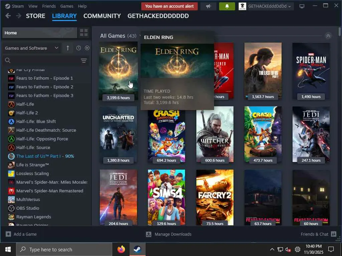Image resolution: width=342 pixels, height=256 pixels.
Task: Click the sort ascending arrow icon
Action: 68,48
